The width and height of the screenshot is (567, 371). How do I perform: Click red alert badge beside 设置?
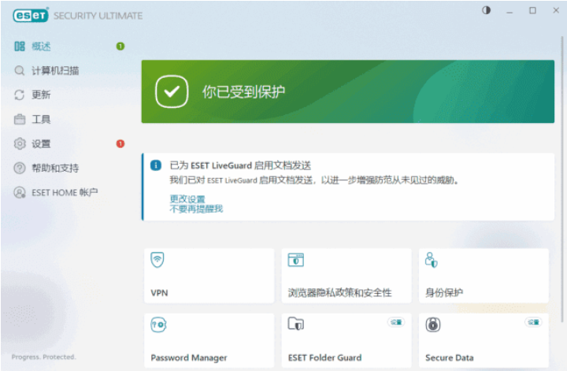tap(120, 143)
